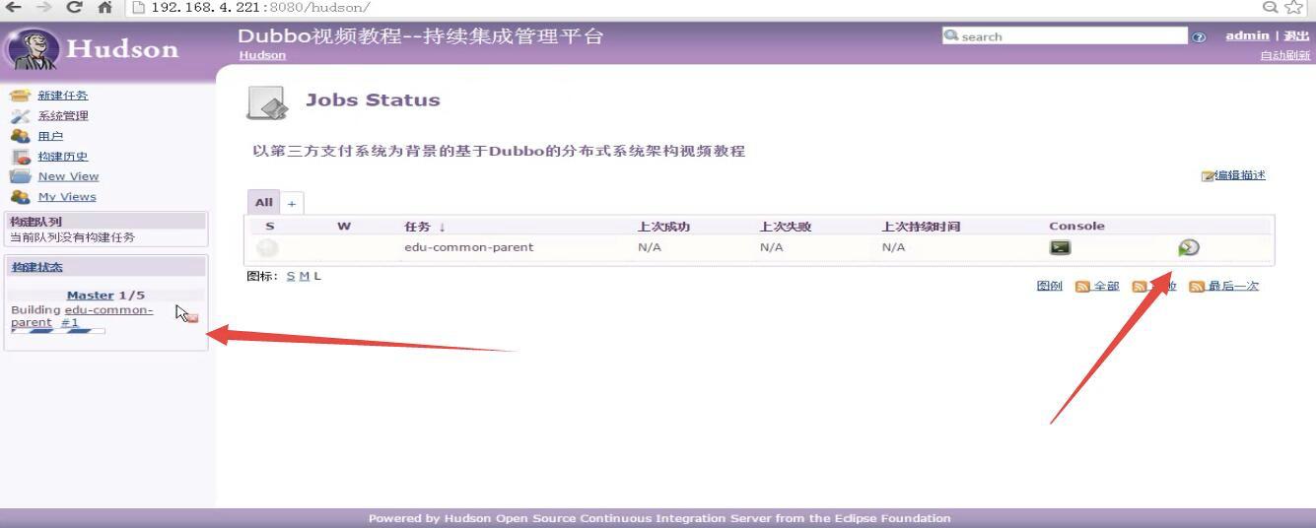The image size is (1316, 528).
Task: Open console output icon for edu-common-parent
Action: [x=1060, y=247]
